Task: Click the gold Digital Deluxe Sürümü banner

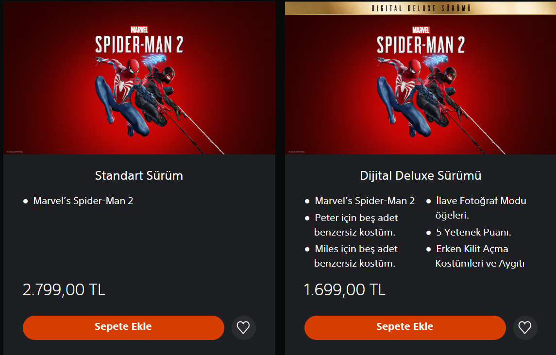Action: (421, 8)
